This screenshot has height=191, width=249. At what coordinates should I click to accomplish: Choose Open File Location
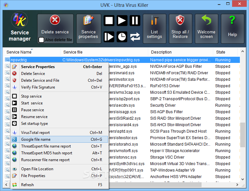point(60,169)
